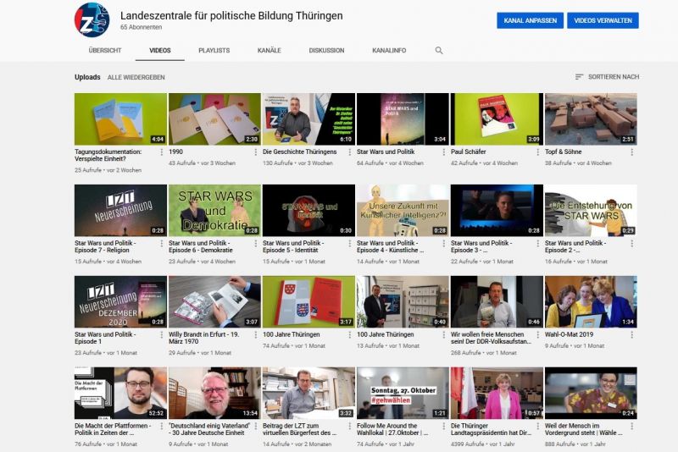Open options menu for Wir wollen freie Menschen sein

pyautogui.click(x=538, y=334)
